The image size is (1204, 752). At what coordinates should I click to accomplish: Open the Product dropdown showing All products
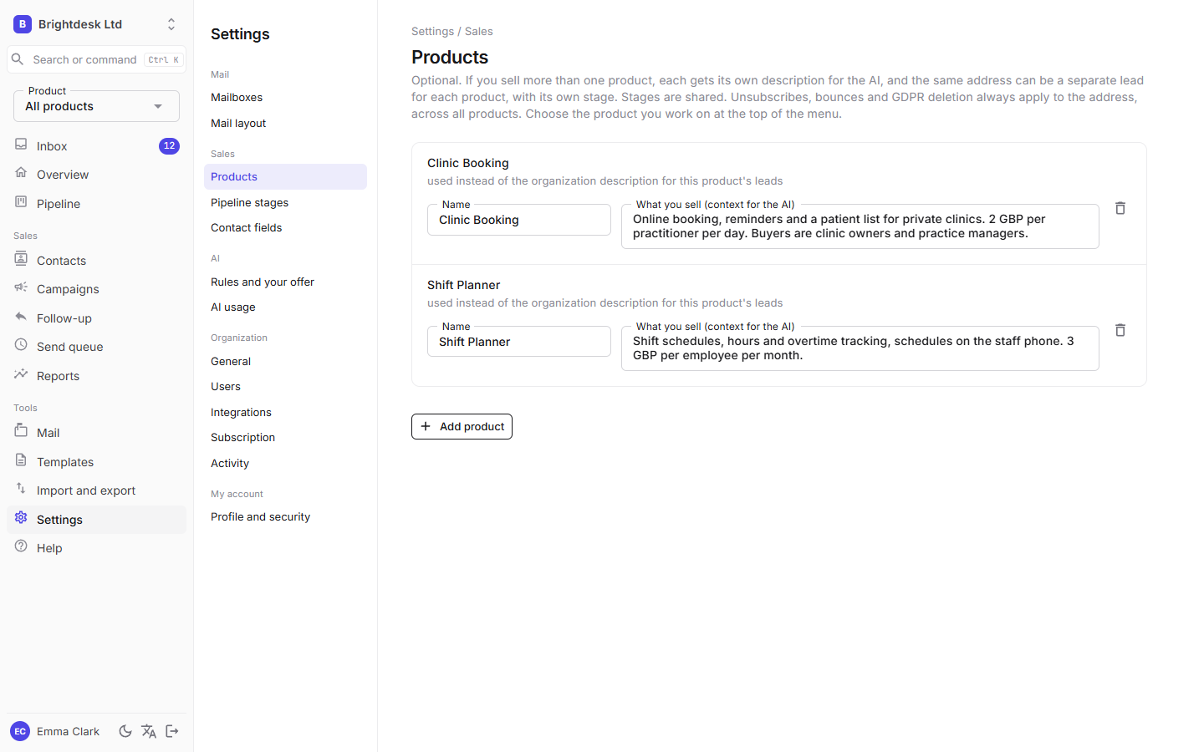click(96, 106)
